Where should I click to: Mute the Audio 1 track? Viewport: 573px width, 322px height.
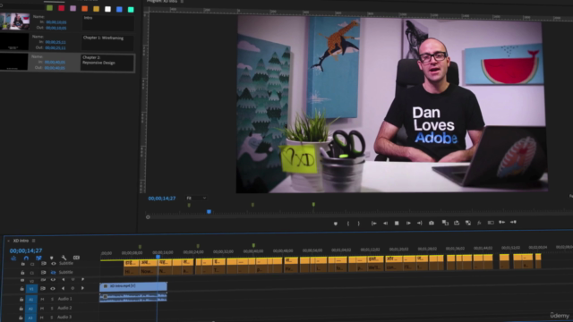pos(42,299)
